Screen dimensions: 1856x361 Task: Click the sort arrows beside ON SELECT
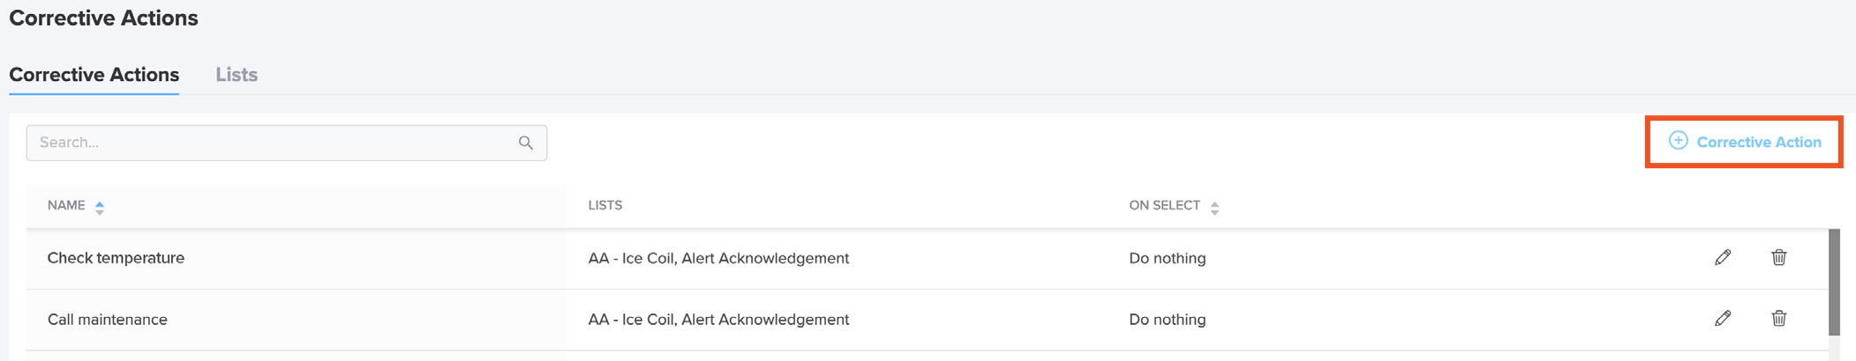(x=1214, y=207)
